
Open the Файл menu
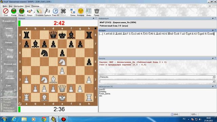pos(5,6)
